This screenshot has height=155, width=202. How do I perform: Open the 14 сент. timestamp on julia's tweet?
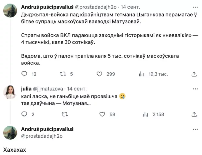pyautogui.click(x=77, y=89)
